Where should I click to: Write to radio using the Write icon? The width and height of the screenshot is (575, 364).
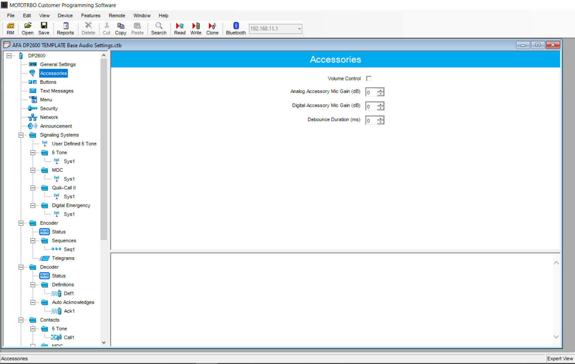click(196, 29)
